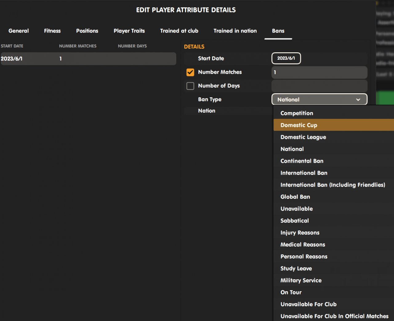Click the Number Matches input field
394x321 pixels.
coord(319,72)
